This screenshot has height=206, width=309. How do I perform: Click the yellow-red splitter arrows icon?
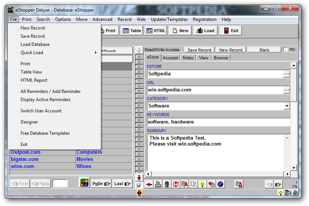click(139, 193)
